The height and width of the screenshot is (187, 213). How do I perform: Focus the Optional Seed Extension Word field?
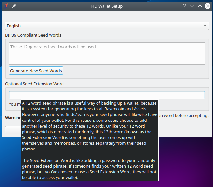pos(107,95)
